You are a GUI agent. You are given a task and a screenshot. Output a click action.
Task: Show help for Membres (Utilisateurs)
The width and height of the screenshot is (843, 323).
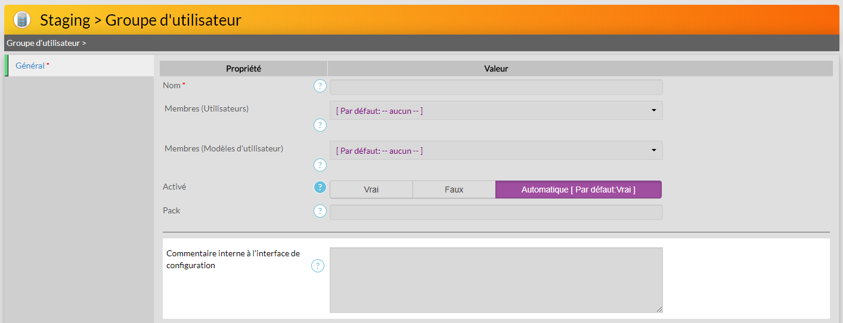point(320,125)
